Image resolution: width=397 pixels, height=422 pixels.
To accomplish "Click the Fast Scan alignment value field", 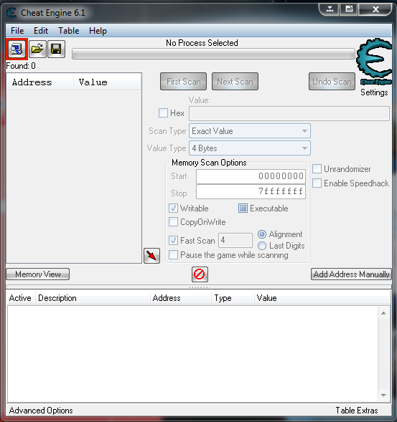I will coord(235,240).
